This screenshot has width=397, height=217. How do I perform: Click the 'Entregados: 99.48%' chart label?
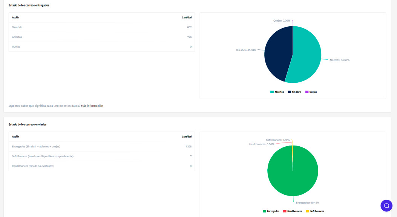[308, 203]
